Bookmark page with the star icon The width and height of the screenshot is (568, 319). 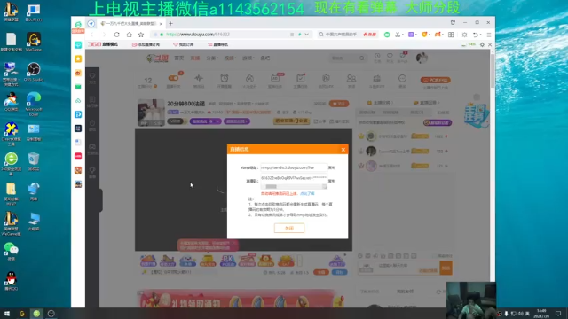point(141,35)
